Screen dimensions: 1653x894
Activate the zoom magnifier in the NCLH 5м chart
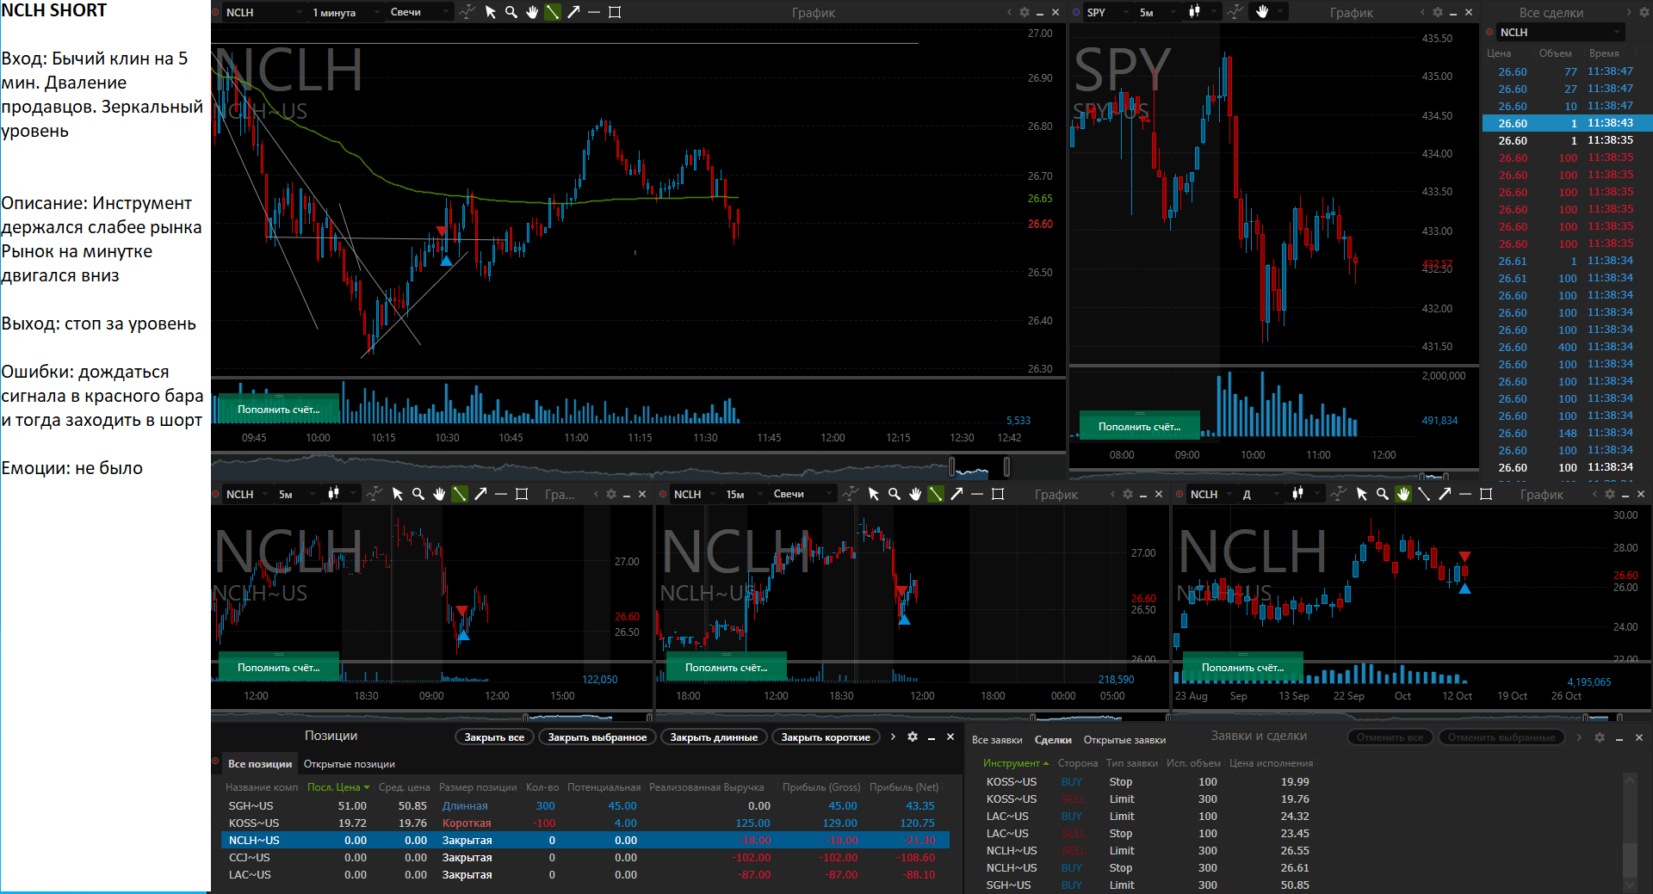(418, 494)
